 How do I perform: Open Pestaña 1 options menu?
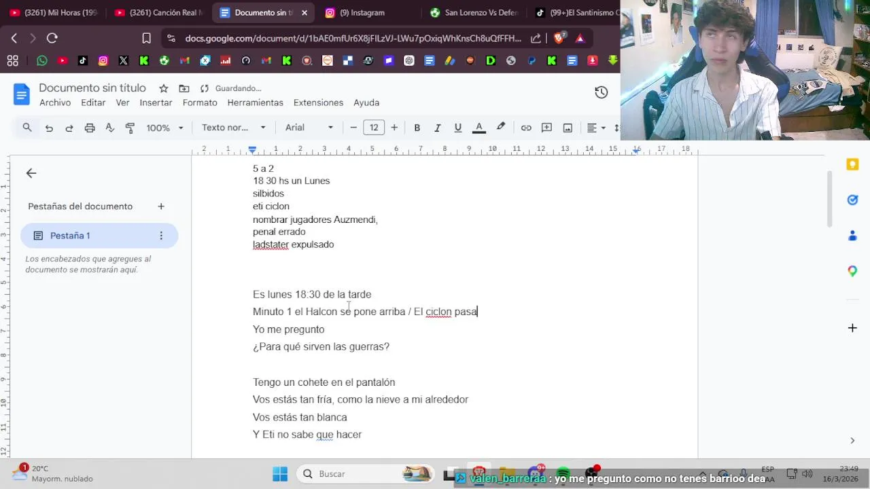[161, 236]
